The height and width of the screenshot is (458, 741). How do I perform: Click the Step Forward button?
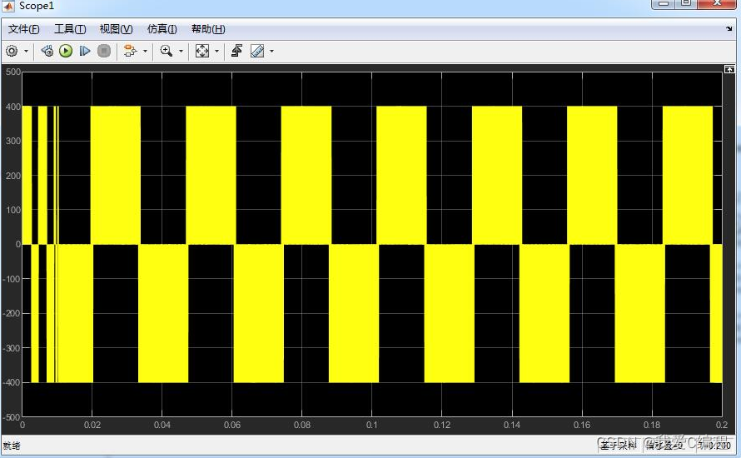tap(84, 51)
